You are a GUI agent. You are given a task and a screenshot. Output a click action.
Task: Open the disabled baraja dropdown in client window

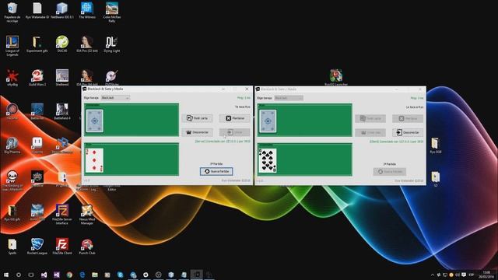point(289,98)
